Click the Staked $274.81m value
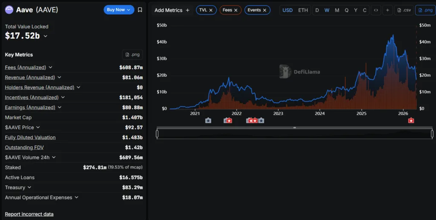Image resolution: width=436 pixels, height=220 pixels. click(95, 168)
